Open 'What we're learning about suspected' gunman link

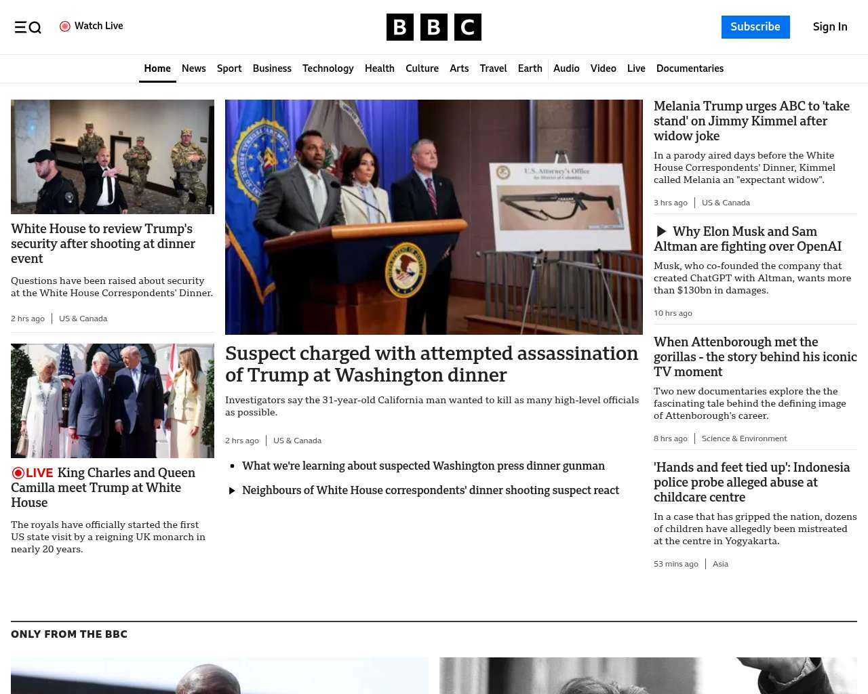point(423,466)
